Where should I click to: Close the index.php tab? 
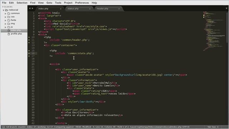(61, 9)
